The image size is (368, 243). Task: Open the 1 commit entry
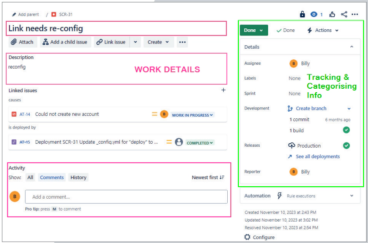click(299, 120)
